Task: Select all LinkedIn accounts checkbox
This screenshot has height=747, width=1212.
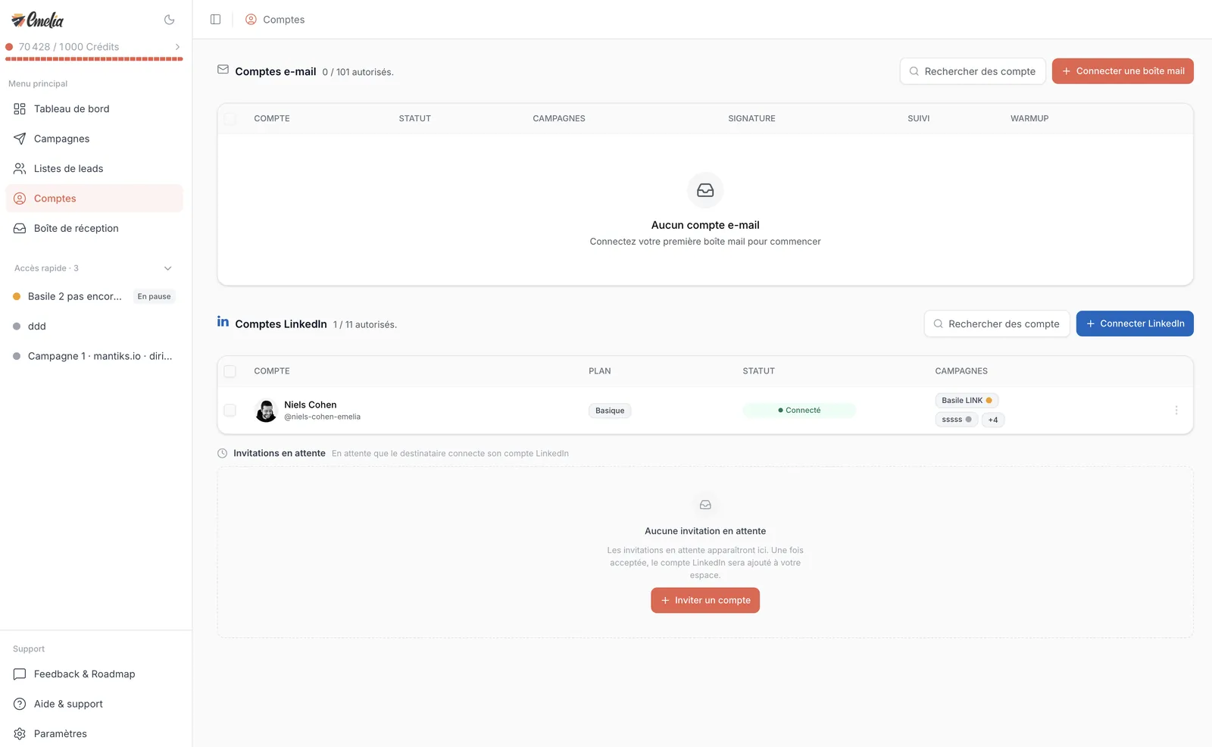Action: click(230, 371)
